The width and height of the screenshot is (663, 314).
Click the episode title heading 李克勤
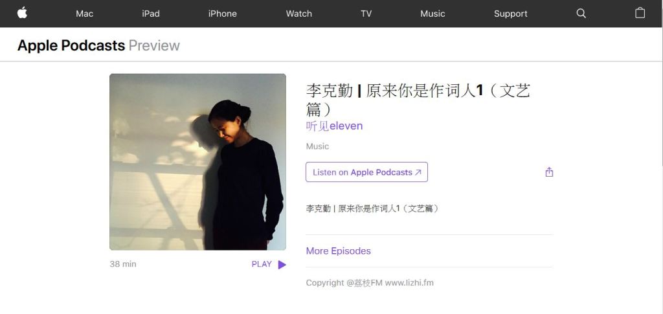click(x=418, y=100)
